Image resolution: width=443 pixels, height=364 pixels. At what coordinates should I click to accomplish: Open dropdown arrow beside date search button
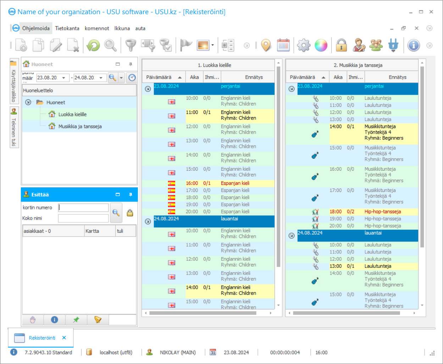coord(121,78)
